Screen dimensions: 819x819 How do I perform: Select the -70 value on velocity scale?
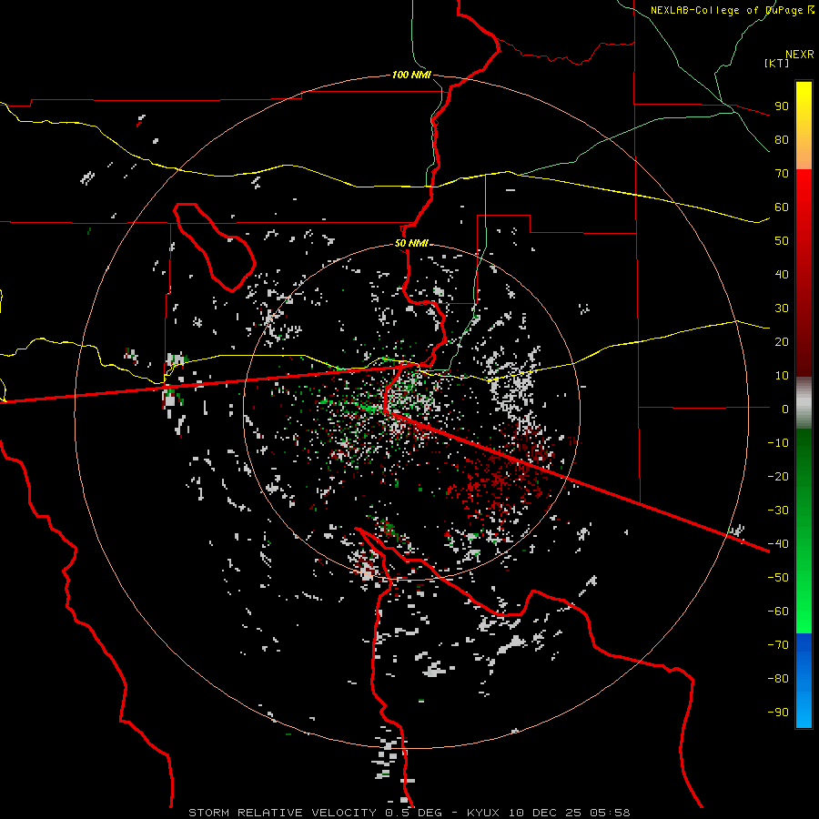pyautogui.click(x=778, y=644)
